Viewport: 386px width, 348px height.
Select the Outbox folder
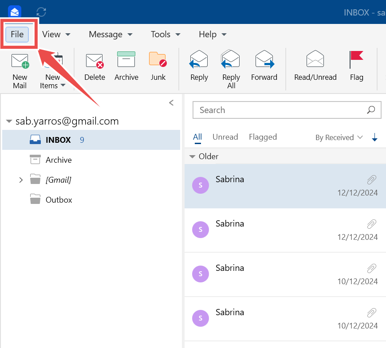(59, 200)
